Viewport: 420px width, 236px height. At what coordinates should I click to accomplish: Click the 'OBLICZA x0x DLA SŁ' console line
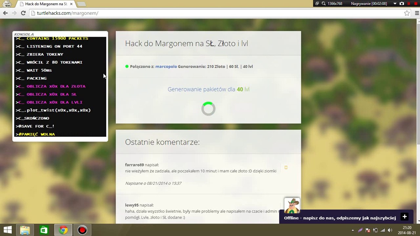coord(46,94)
